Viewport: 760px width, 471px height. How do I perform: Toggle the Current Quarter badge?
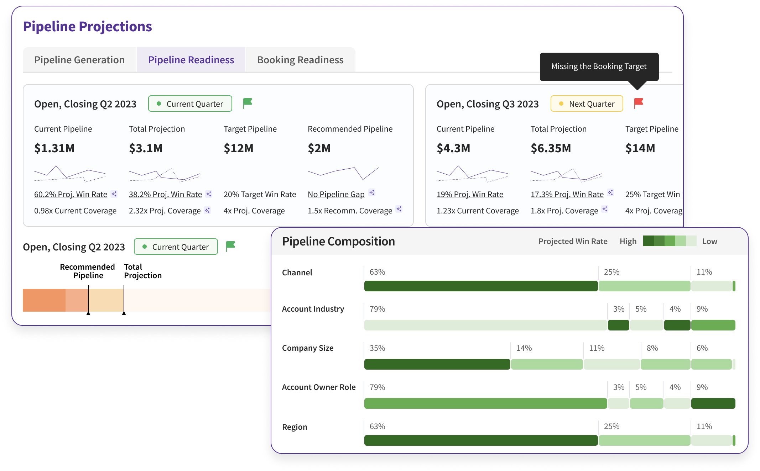pos(190,104)
